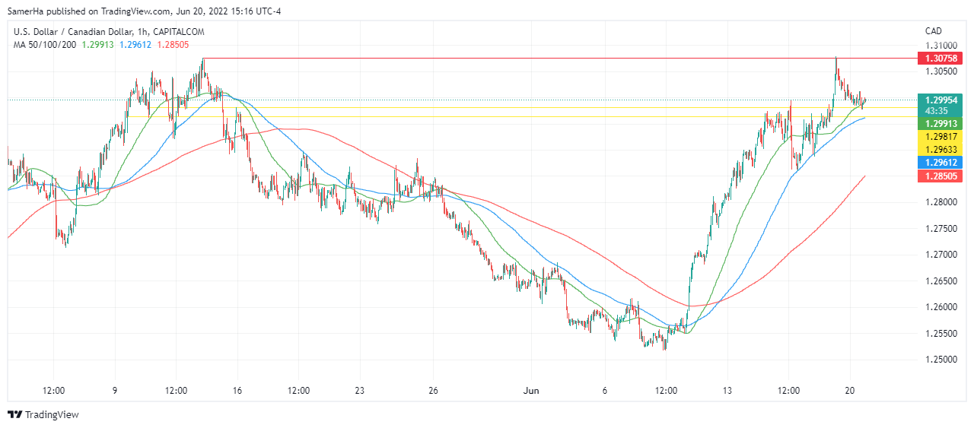Image resolution: width=974 pixels, height=428 pixels.
Task: Click the 43:35 candle countdown timer
Action: (x=936, y=111)
